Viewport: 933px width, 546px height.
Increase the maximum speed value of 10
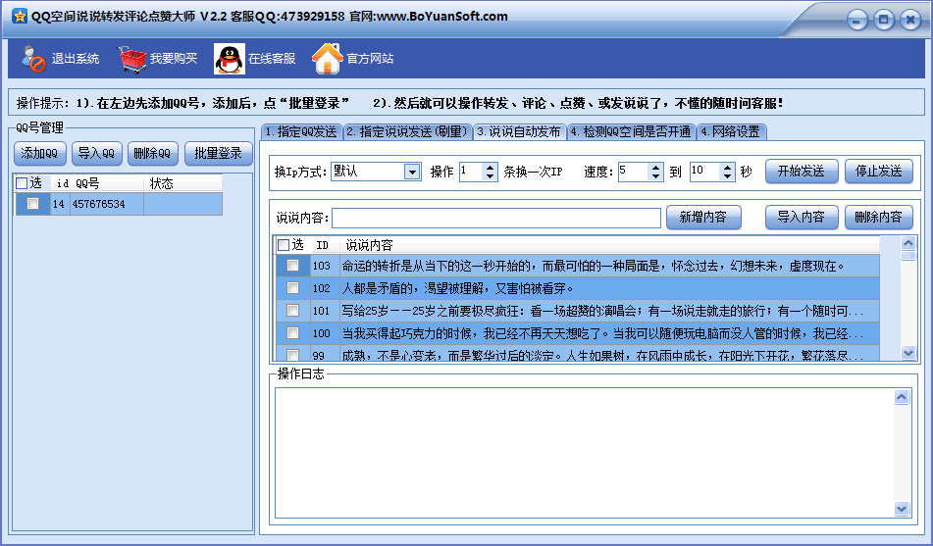[727, 168]
